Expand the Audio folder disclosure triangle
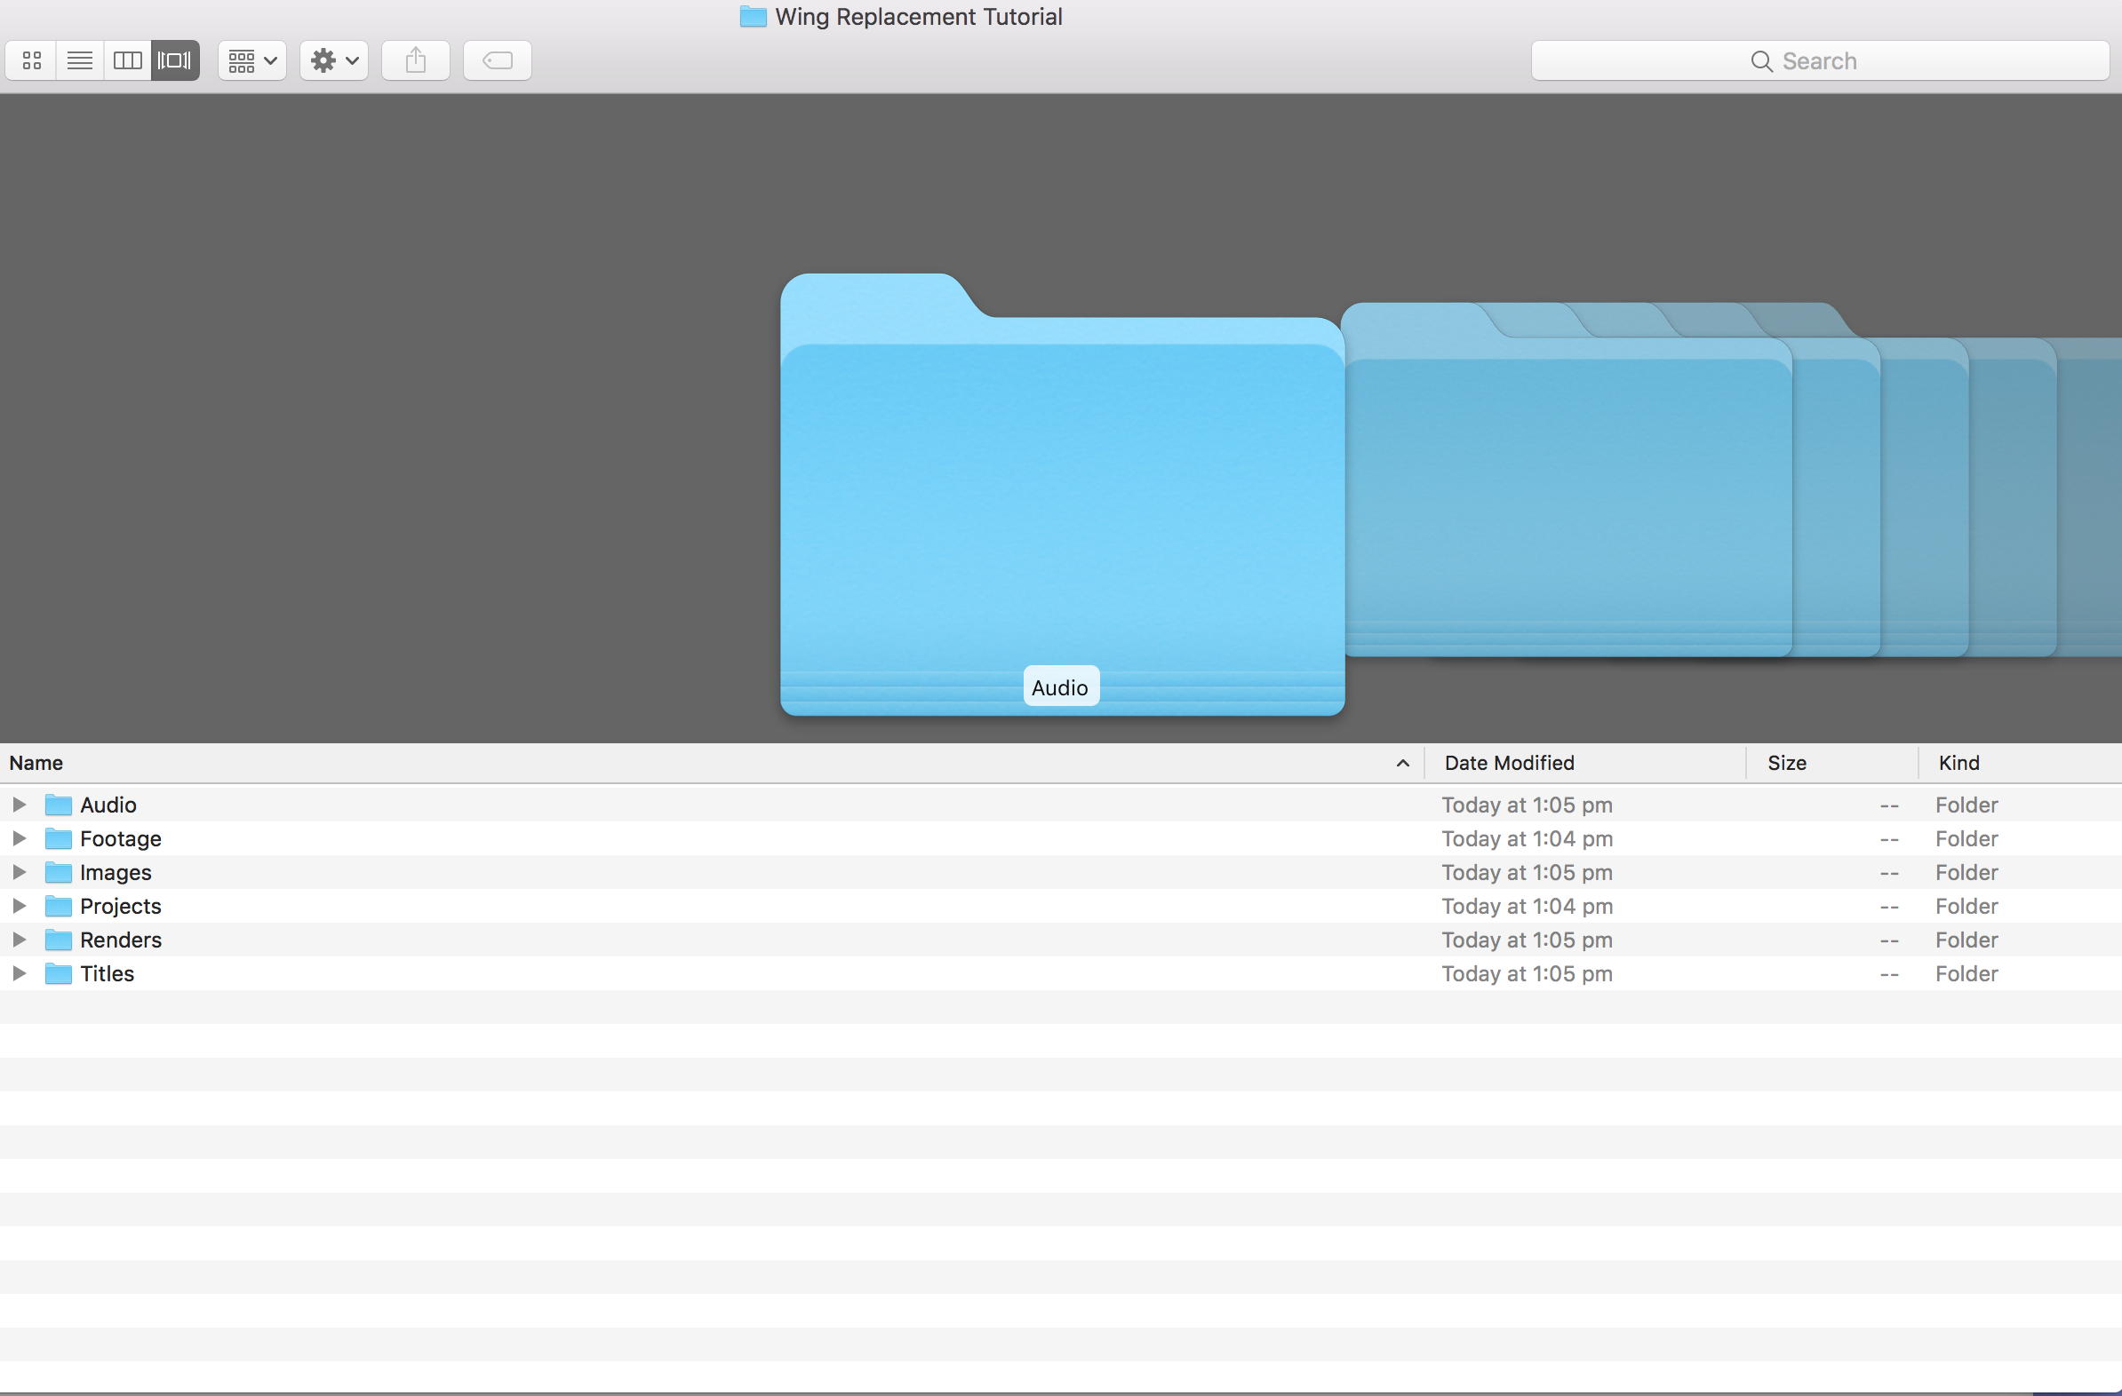The height and width of the screenshot is (1396, 2122). tap(19, 805)
